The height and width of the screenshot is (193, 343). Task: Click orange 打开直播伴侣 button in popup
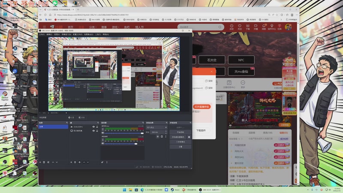pos(202,107)
